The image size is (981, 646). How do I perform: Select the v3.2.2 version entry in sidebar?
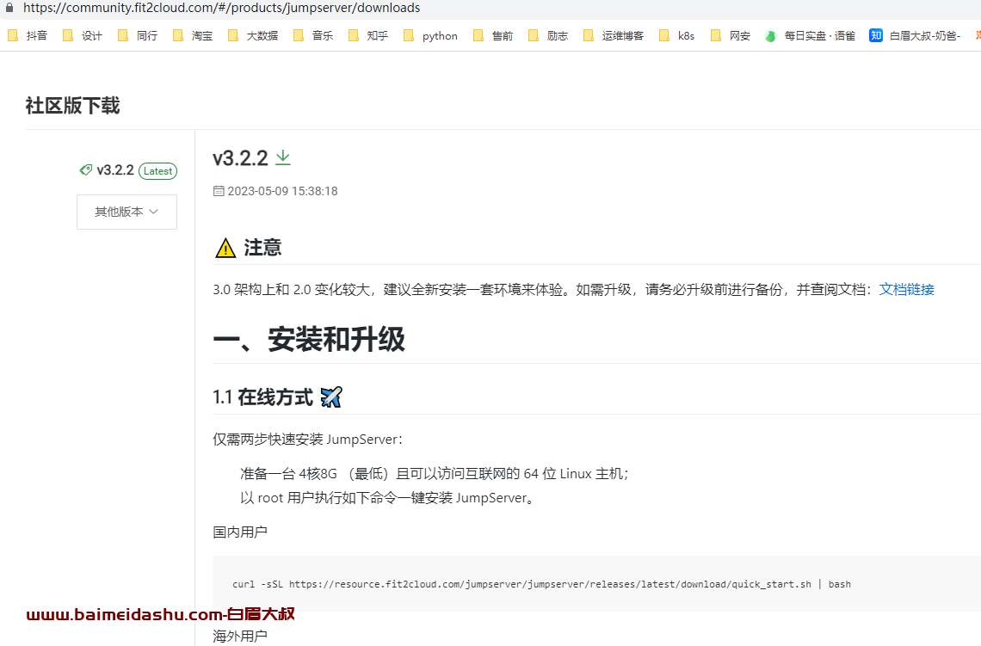115,170
